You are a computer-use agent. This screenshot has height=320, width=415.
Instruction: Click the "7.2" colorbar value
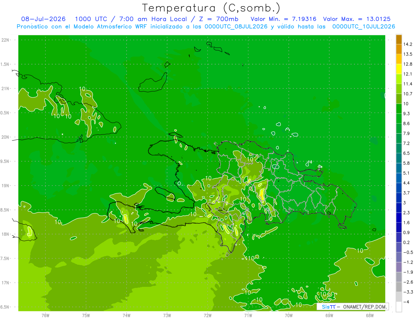407,143
